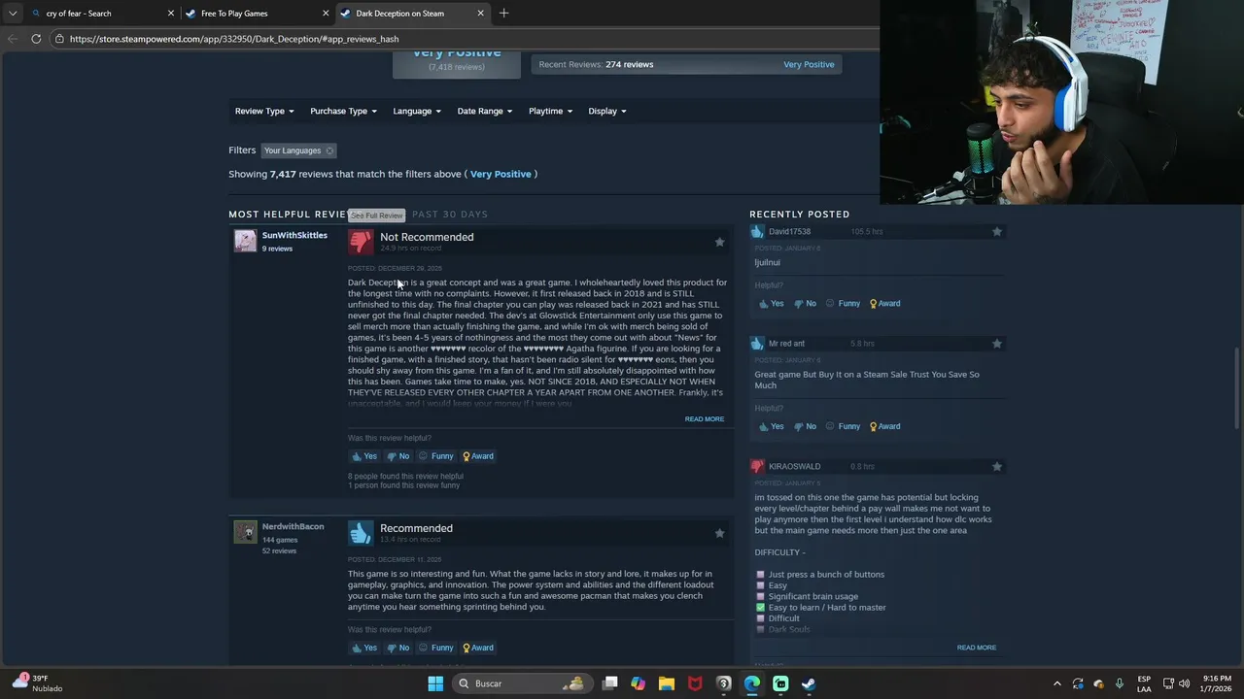Click Mr red ant's thumbs-up icon
The image size is (1244, 699).
[758, 343]
